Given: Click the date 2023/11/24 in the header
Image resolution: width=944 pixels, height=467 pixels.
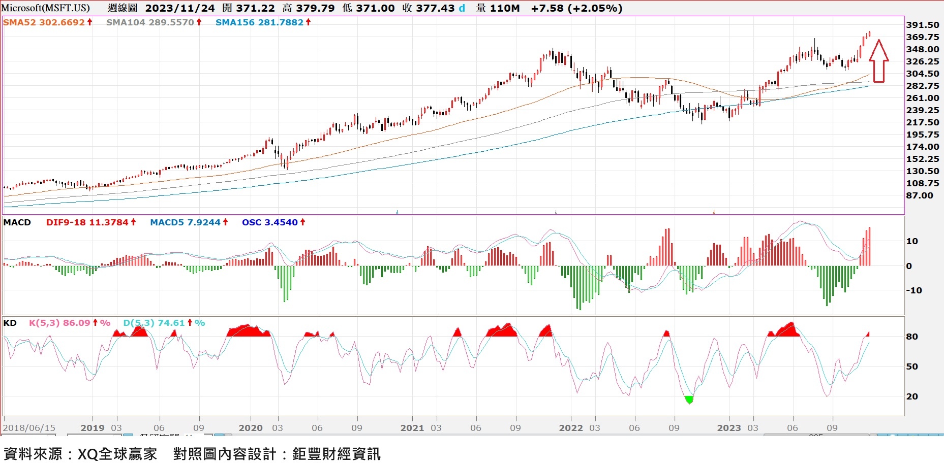Looking at the screenshot, I should coord(180,8).
